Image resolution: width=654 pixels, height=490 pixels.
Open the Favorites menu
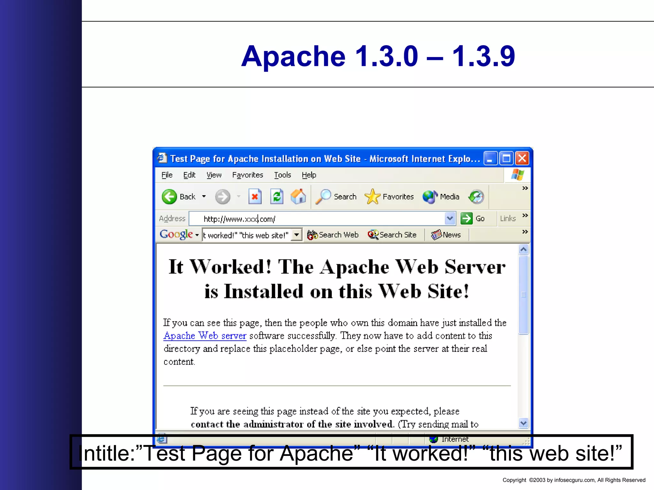click(x=247, y=175)
